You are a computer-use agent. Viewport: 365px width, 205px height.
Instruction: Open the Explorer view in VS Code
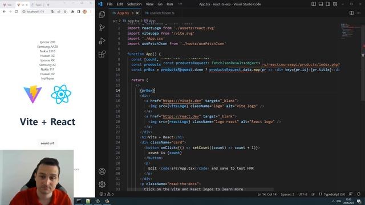pos(102,14)
